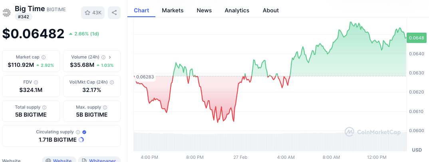Open Market cap info tooltip icon

point(44,57)
